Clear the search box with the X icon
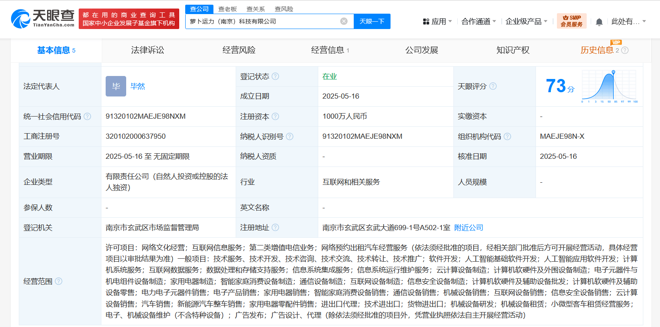Screen dimensions: 660x327 (344, 21)
